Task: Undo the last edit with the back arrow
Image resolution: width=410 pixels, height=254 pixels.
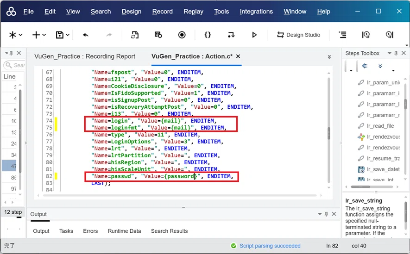Action: click(x=86, y=35)
